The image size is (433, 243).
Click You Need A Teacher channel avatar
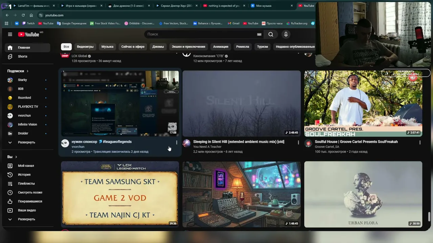click(186, 143)
